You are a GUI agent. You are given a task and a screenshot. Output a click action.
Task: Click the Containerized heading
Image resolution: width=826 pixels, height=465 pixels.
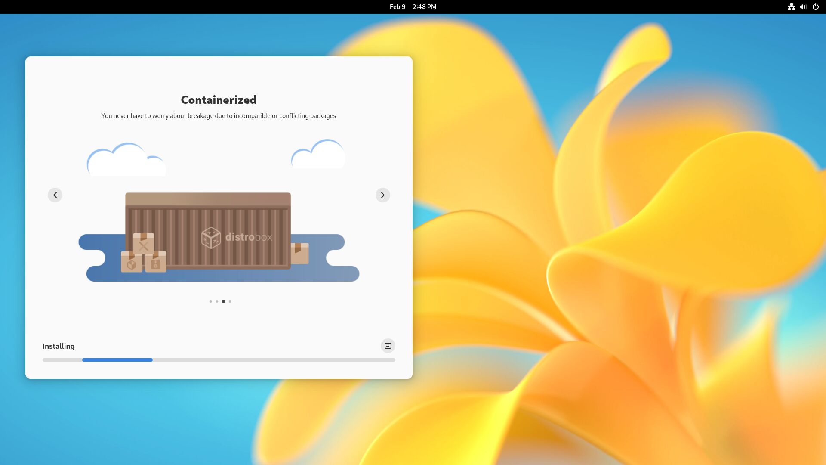tap(219, 100)
